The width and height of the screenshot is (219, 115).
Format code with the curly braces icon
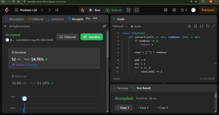pos(201,26)
